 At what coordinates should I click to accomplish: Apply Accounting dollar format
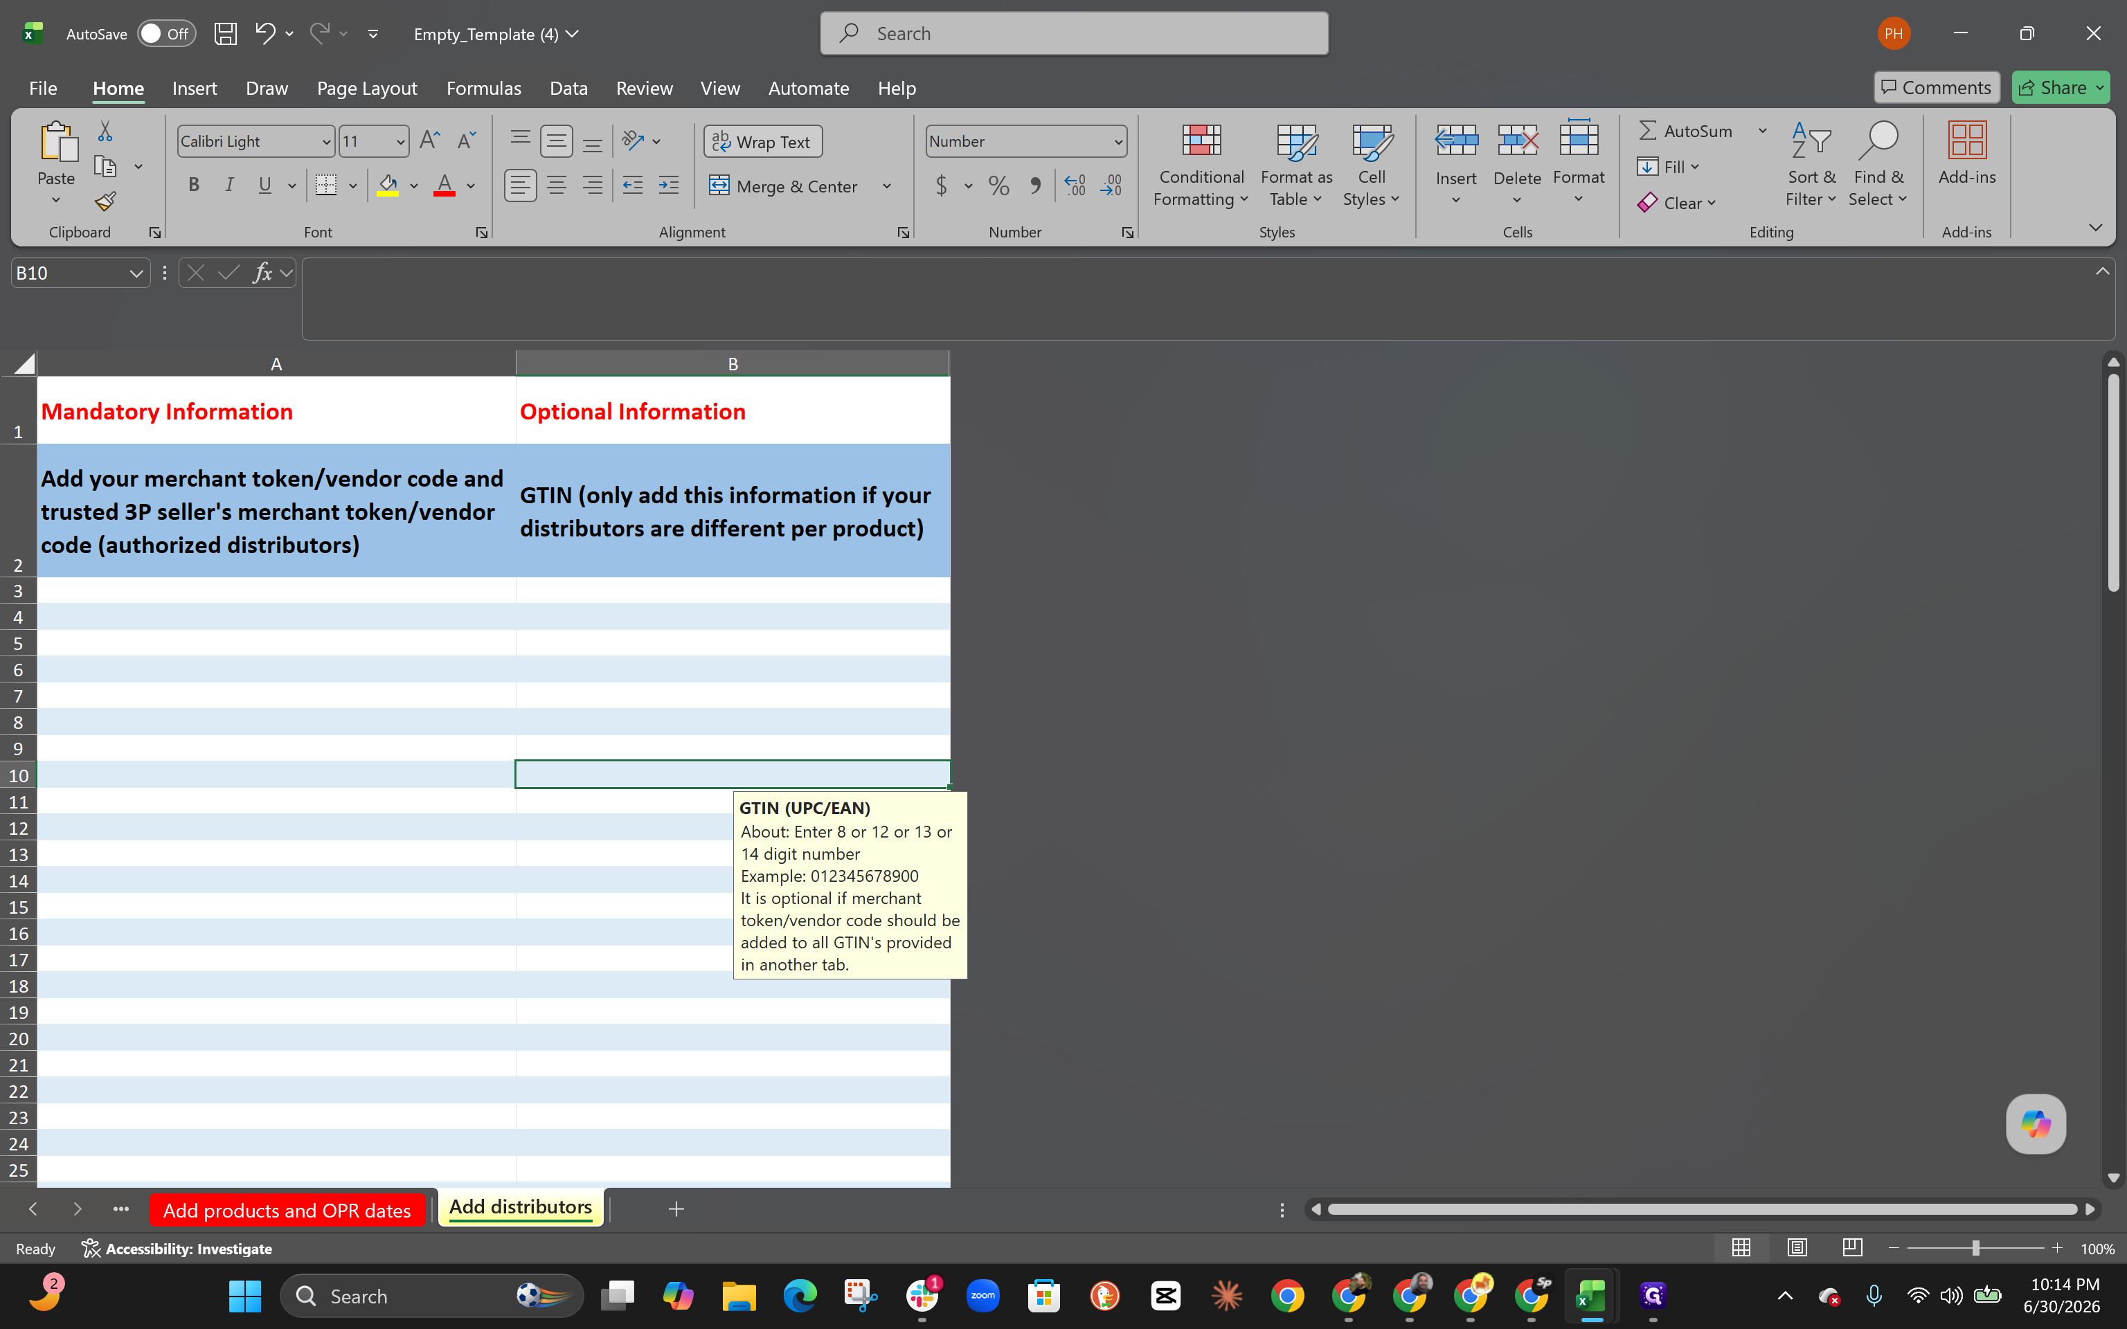pos(942,186)
